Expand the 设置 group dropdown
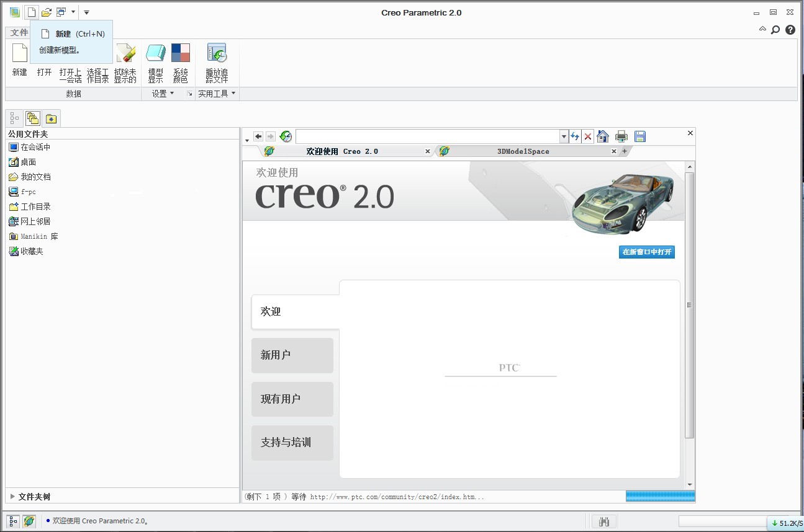Image resolution: width=804 pixels, height=532 pixels. (163, 94)
